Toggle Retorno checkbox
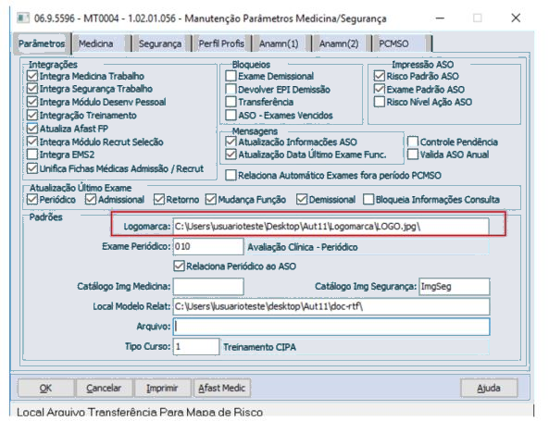This screenshot has height=421, width=549. point(159,200)
